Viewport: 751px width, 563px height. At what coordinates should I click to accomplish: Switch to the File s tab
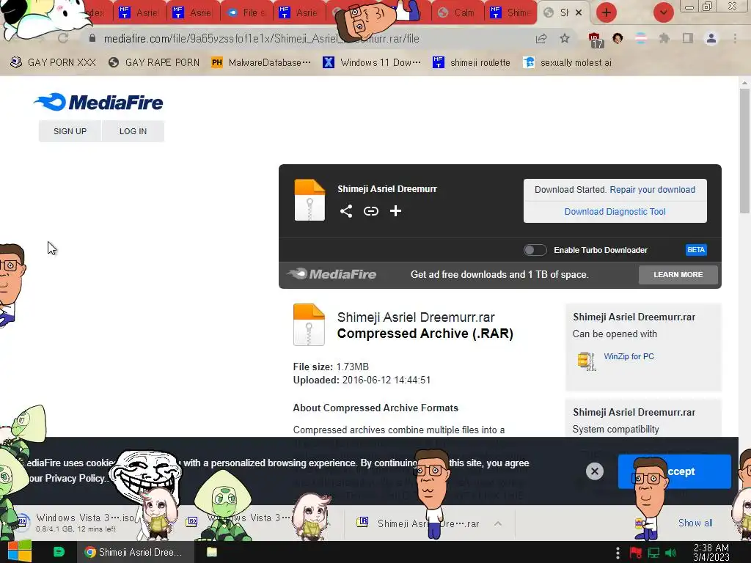tap(247, 13)
